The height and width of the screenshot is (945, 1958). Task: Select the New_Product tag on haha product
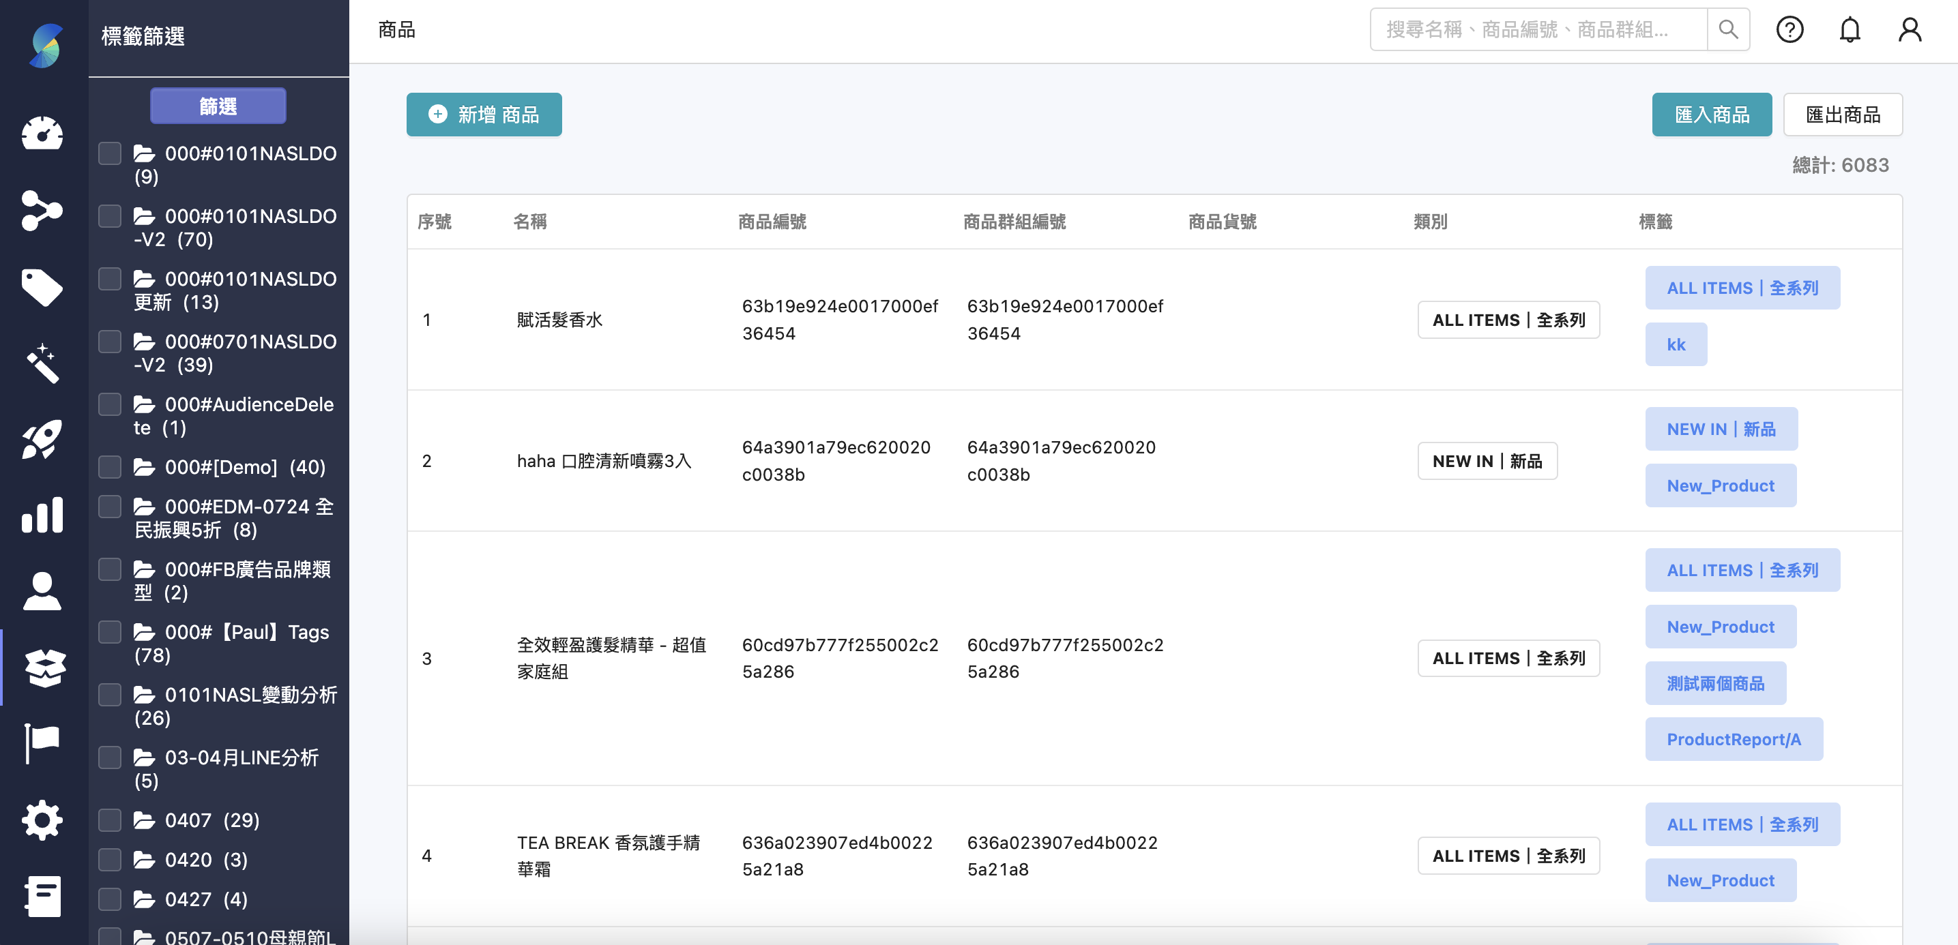coord(1721,485)
